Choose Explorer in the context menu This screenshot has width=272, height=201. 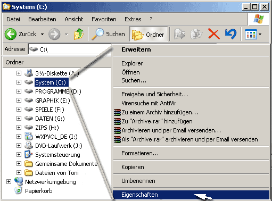[191, 63]
